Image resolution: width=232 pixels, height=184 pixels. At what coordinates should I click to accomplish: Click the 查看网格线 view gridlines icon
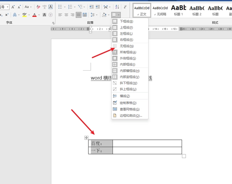pyautogui.click(x=115, y=109)
